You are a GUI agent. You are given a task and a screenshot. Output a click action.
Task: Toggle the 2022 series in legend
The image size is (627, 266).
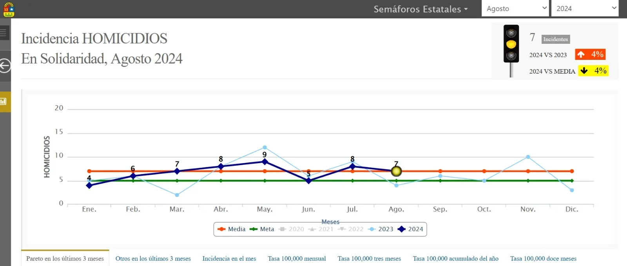(351, 229)
